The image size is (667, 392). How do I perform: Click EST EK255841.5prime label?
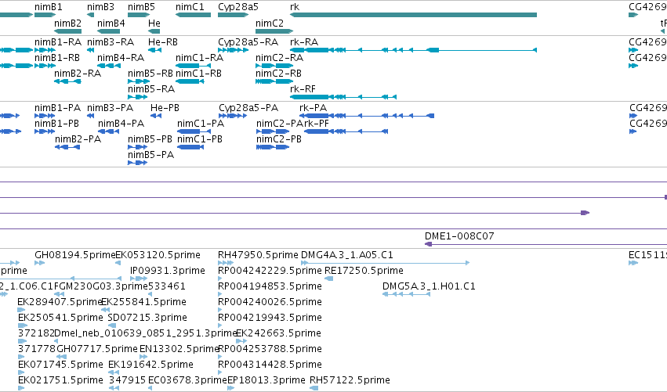click(x=143, y=302)
